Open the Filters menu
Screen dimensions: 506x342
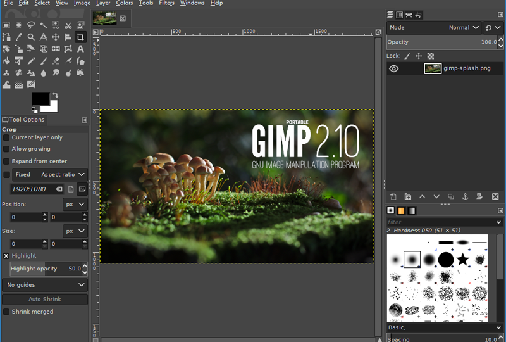point(166,3)
